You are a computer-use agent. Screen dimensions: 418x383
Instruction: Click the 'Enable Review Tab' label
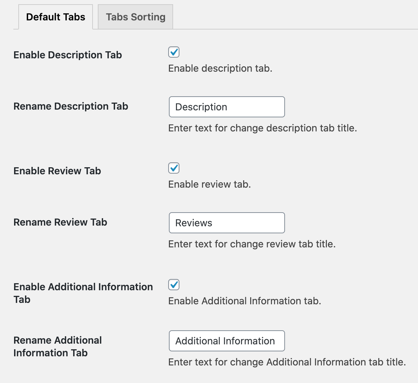coord(57,171)
